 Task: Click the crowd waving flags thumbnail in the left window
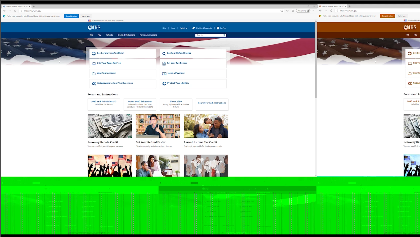pyautogui.click(x=110, y=166)
